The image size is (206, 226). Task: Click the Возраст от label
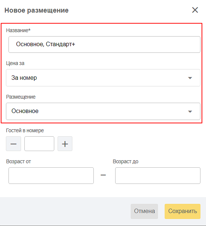tap(18, 161)
